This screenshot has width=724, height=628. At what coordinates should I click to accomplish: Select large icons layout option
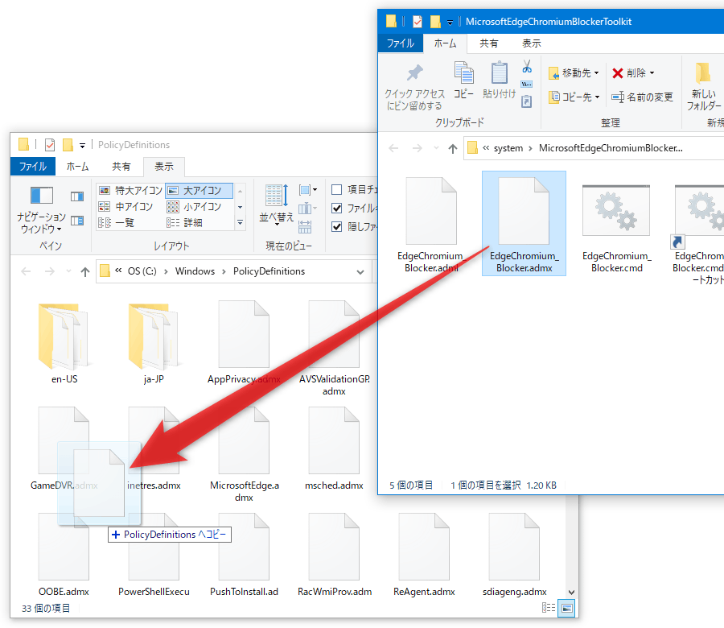199,190
